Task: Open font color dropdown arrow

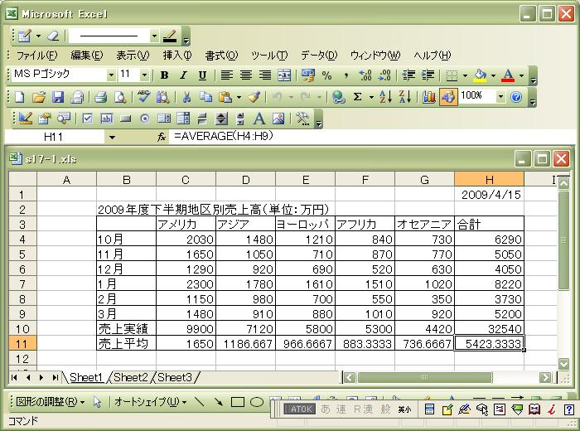Action: click(x=521, y=75)
